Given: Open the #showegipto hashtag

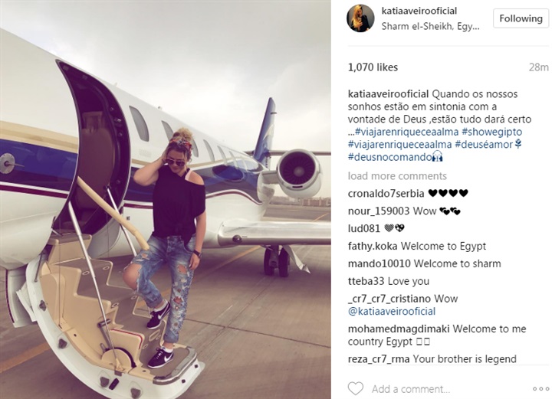Looking at the screenshot, I should (x=491, y=132).
